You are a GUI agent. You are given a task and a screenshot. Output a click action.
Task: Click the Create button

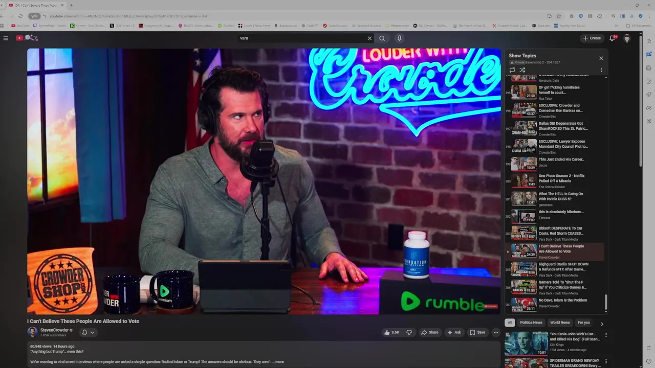[x=592, y=38]
